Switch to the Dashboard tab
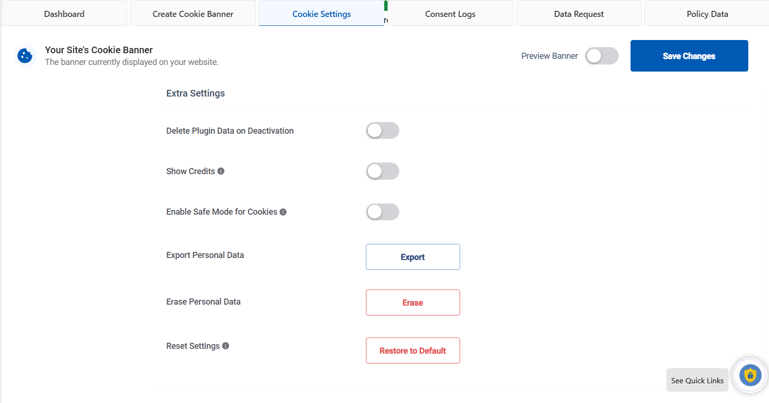The width and height of the screenshot is (769, 403). click(65, 14)
